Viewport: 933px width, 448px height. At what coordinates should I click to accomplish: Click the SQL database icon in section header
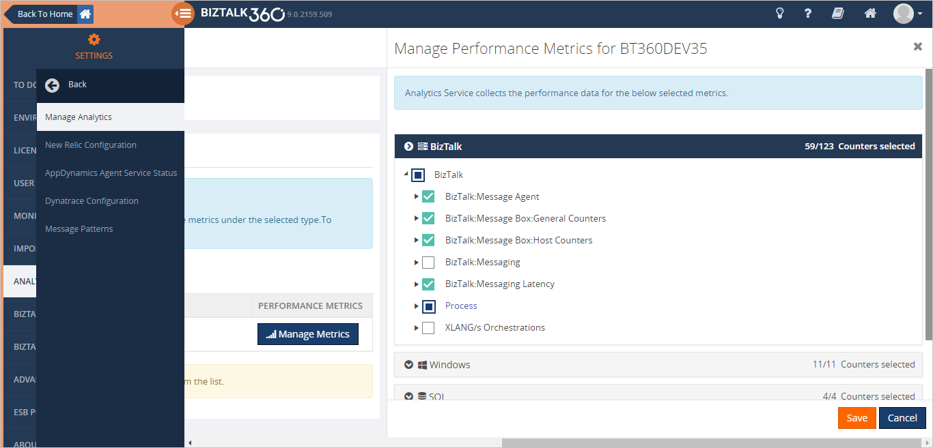pyautogui.click(x=422, y=395)
